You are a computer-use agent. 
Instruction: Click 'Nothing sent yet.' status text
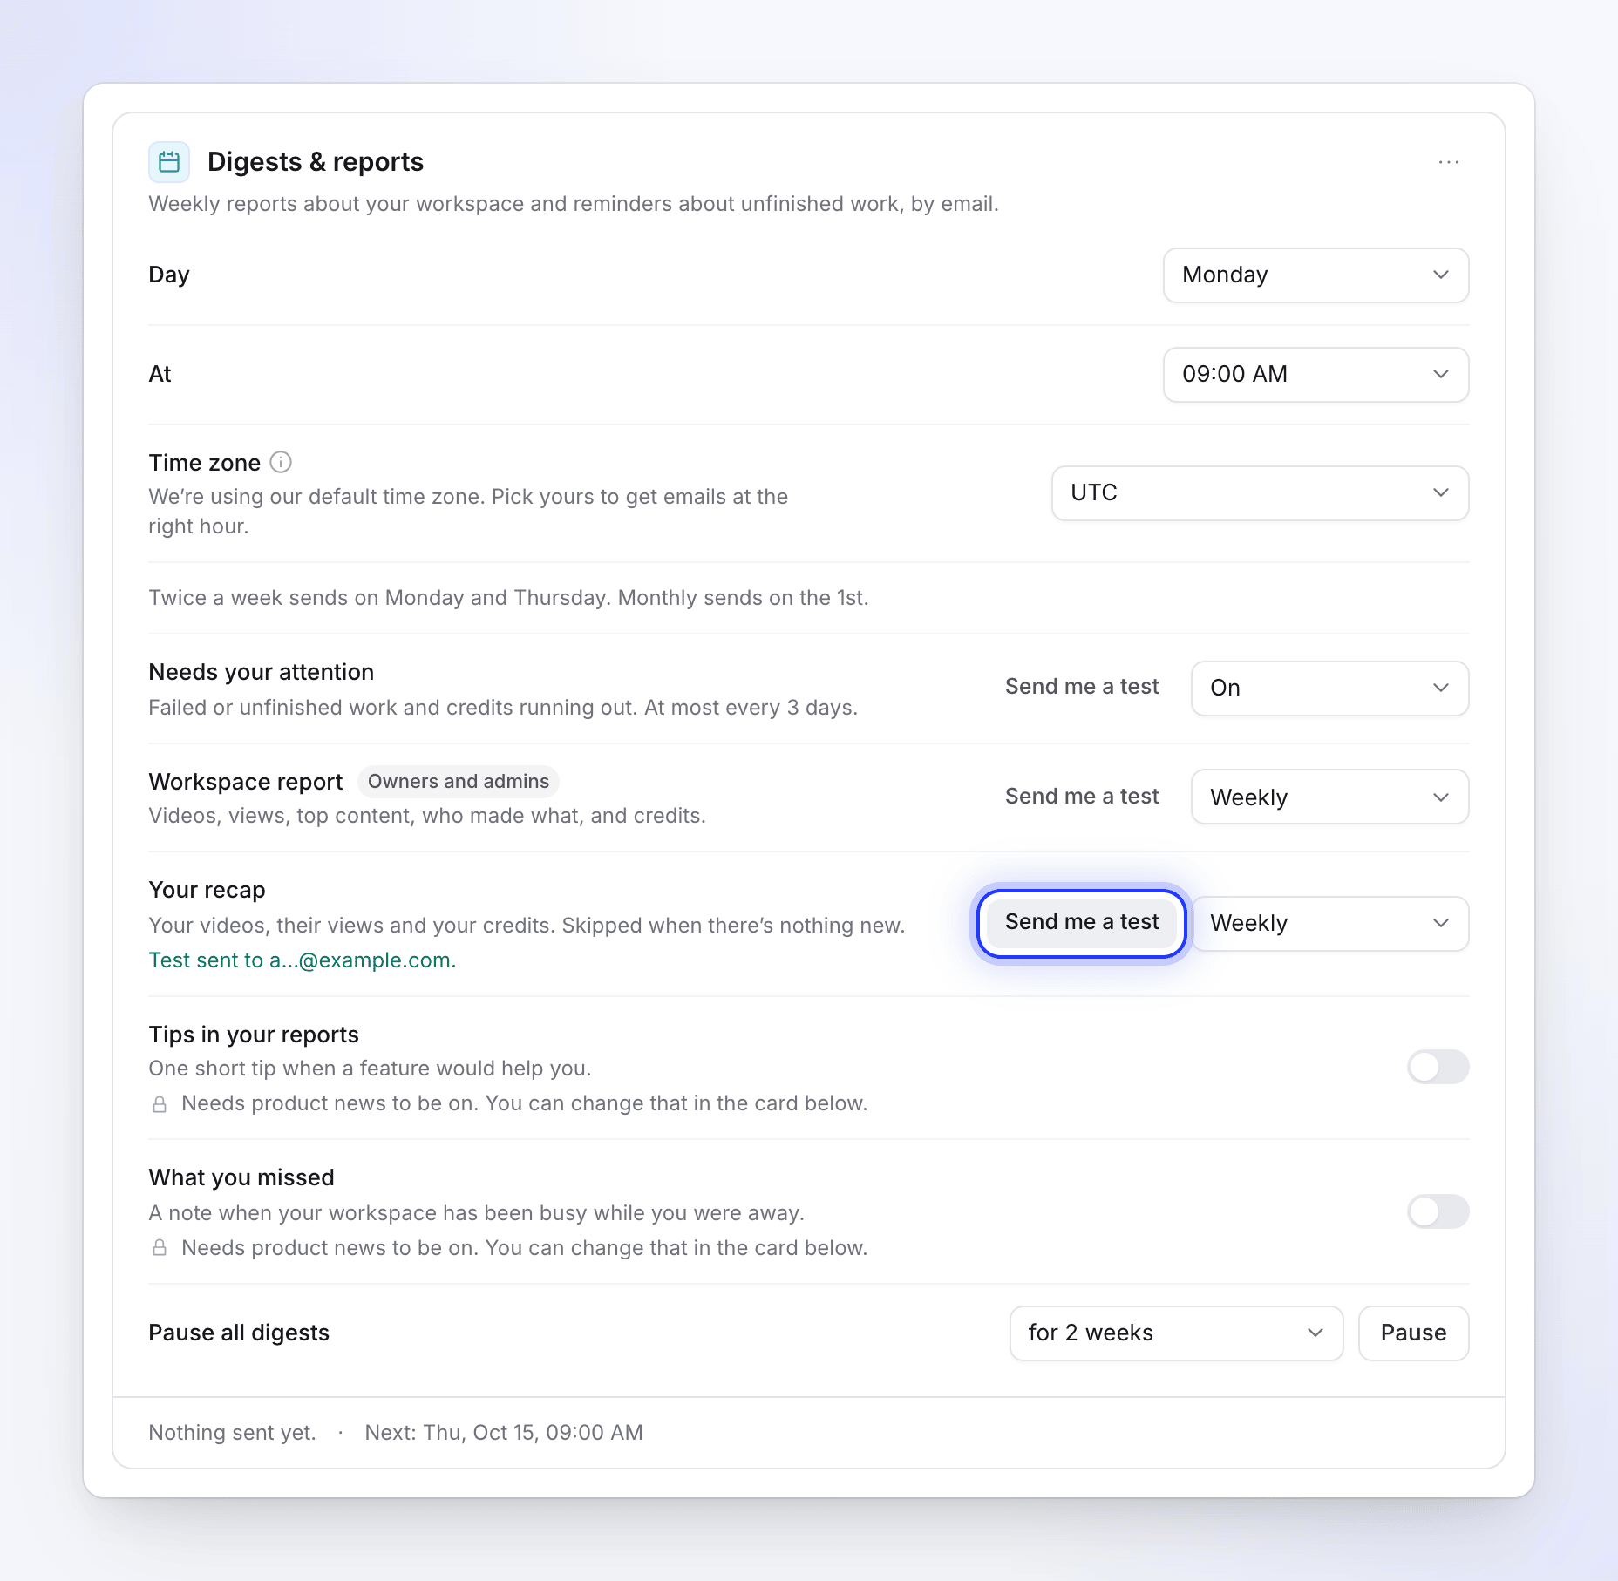tap(232, 1433)
